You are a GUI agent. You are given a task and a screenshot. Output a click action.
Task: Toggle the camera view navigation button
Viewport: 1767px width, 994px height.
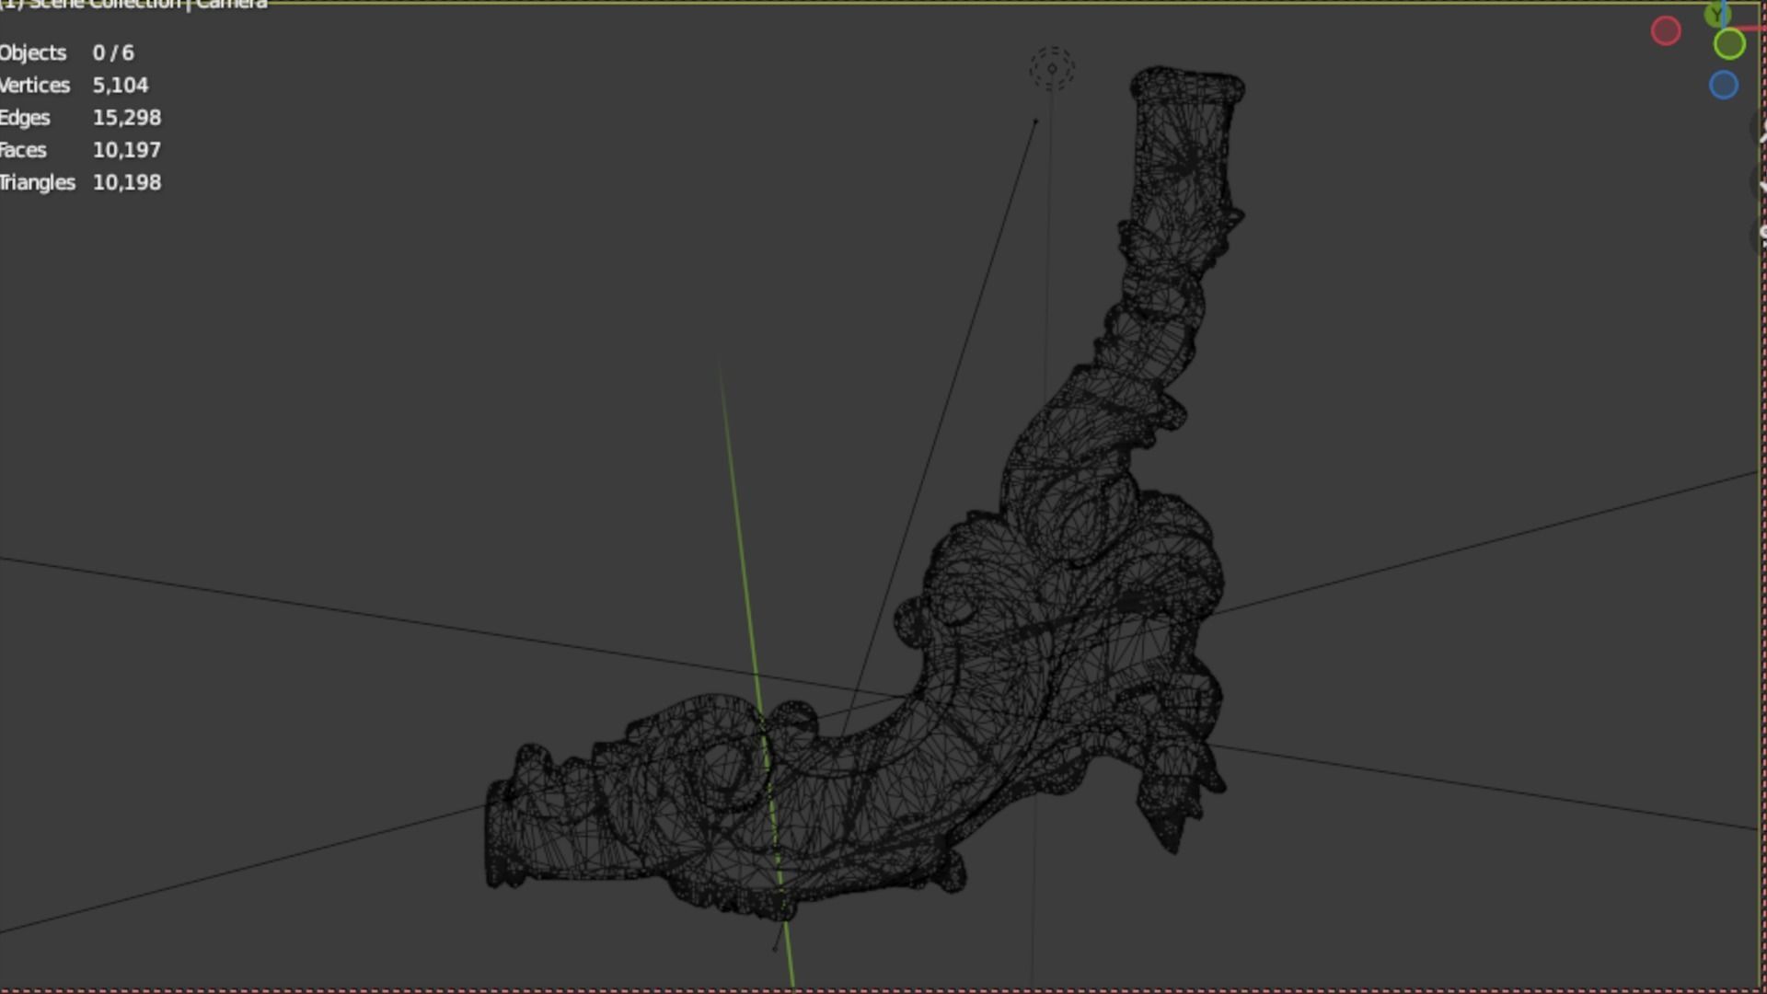(x=1761, y=234)
